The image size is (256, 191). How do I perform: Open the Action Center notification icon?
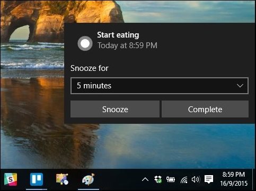coord(209,179)
